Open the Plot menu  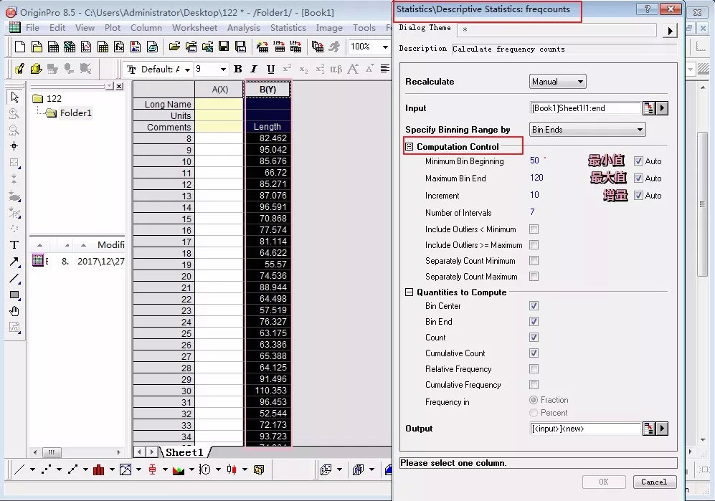click(x=113, y=28)
